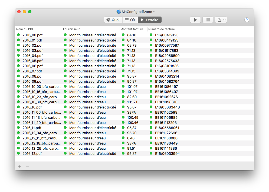Click the plus button to add PDF

(x=19, y=167)
